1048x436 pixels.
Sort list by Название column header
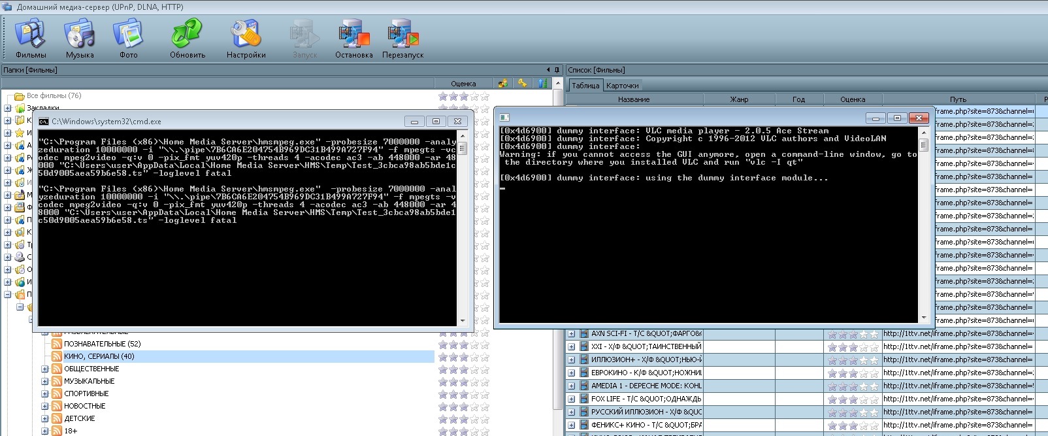click(633, 99)
